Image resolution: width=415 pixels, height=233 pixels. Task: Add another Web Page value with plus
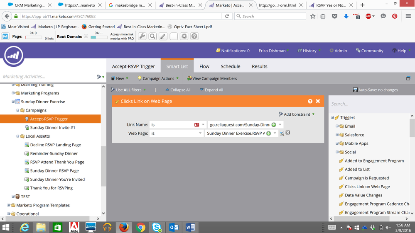[x=269, y=133]
